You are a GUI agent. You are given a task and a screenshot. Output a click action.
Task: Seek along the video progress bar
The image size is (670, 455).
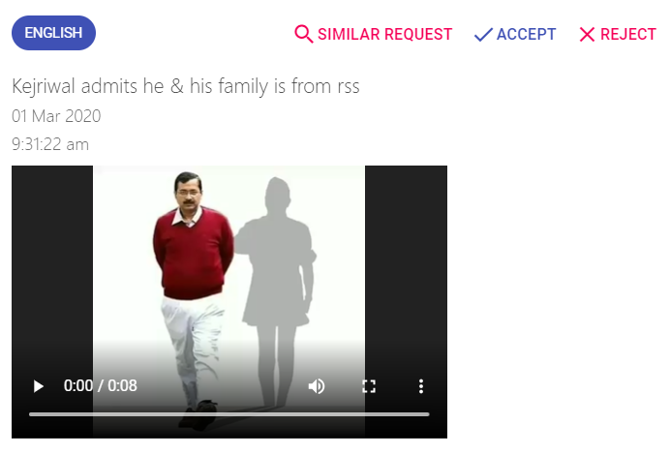point(229,414)
